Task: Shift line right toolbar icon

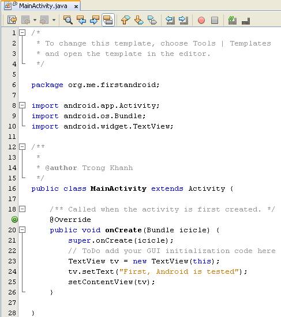Action: click(x=183, y=20)
